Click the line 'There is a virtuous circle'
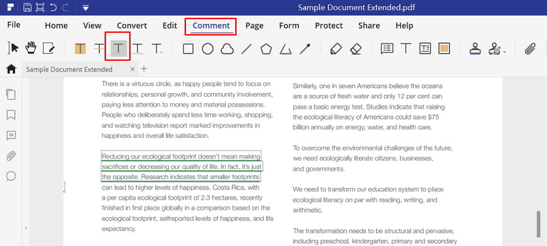Screen dimensions: 547x246 pyautogui.click(x=186, y=84)
